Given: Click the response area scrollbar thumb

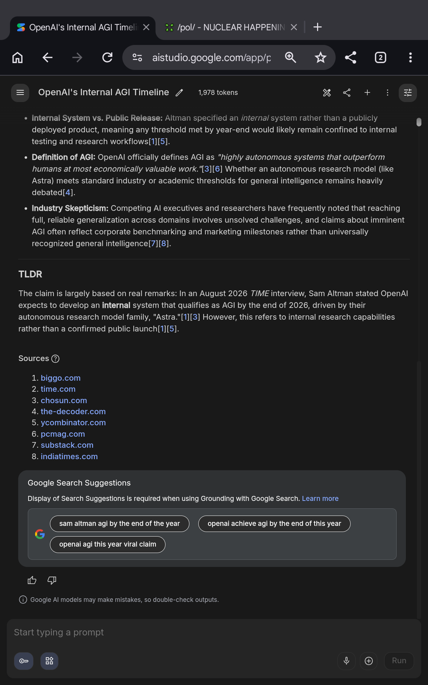Looking at the screenshot, I should pyautogui.click(x=419, y=122).
